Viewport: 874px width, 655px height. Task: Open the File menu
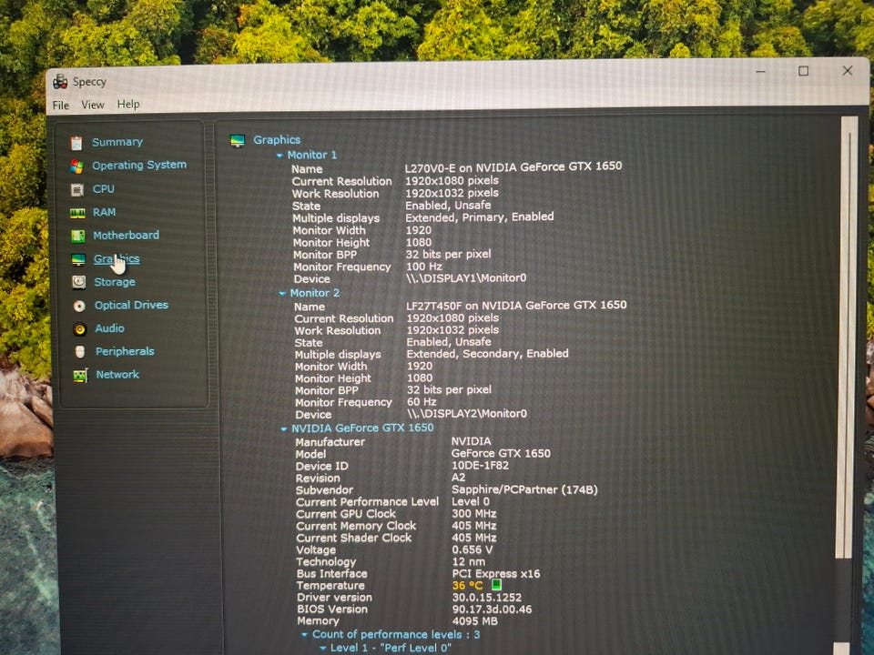coord(61,106)
